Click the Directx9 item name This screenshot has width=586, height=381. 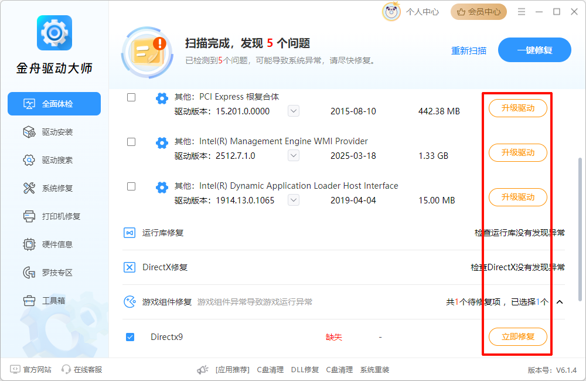tap(166, 337)
